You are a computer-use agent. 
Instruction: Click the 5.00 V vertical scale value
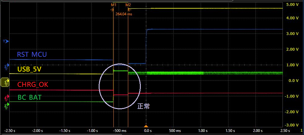pyautogui.click(x=292, y=4)
